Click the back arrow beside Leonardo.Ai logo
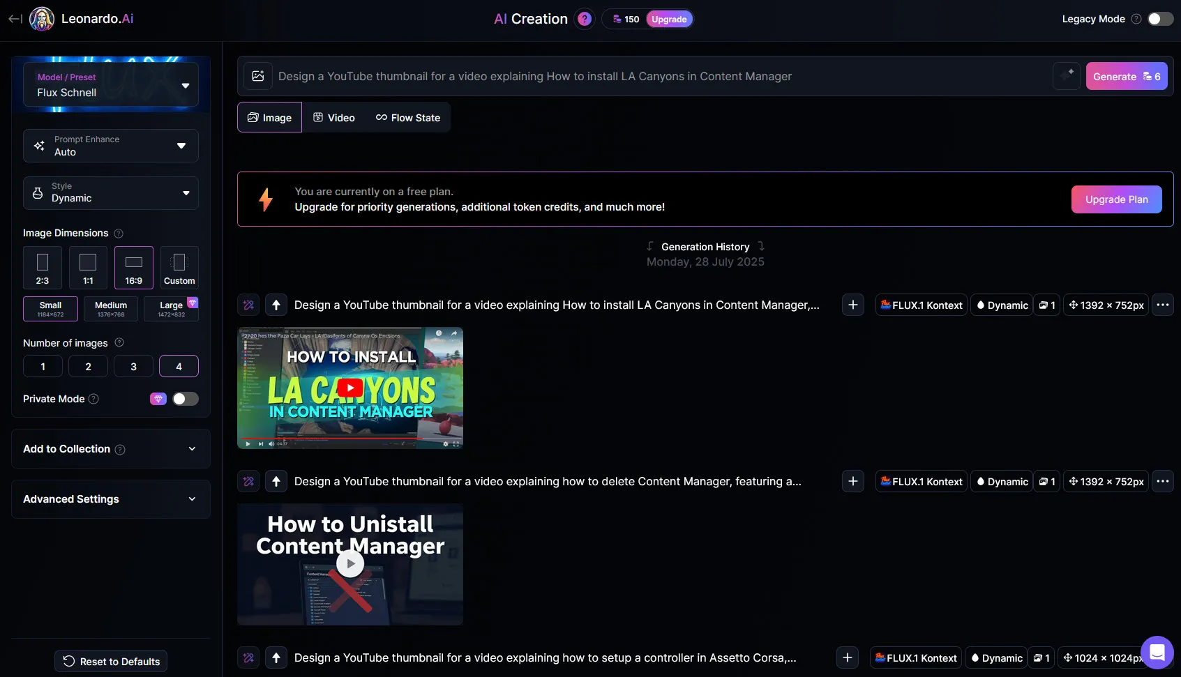The height and width of the screenshot is (677, 1181). click(13, 19)
